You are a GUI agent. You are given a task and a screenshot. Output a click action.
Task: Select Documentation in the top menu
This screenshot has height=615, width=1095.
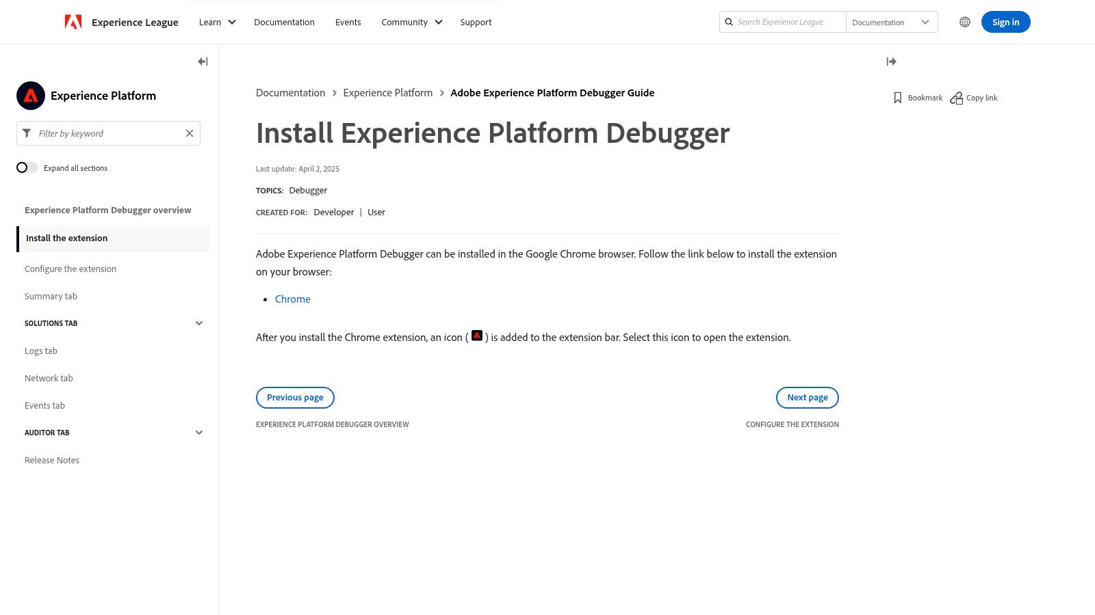284,22
